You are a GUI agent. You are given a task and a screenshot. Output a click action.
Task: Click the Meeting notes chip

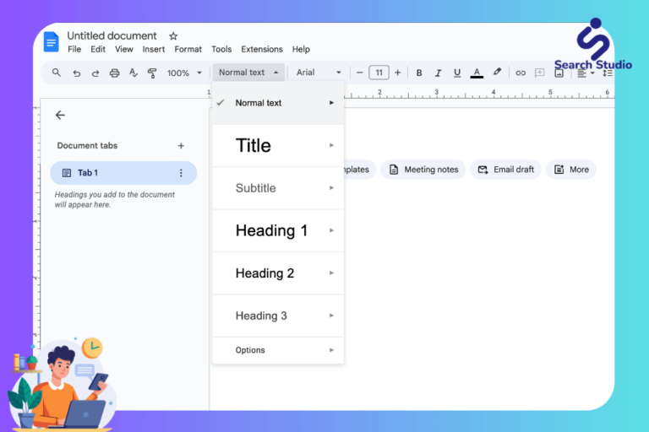coord(423,170)
